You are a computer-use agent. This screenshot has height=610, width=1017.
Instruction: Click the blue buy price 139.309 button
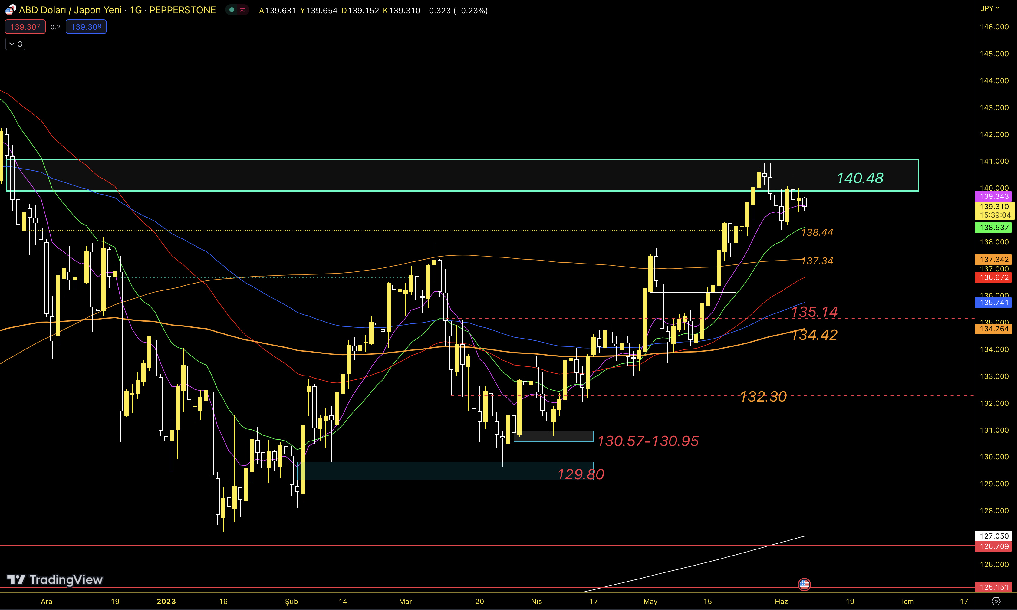click(86, 27)
